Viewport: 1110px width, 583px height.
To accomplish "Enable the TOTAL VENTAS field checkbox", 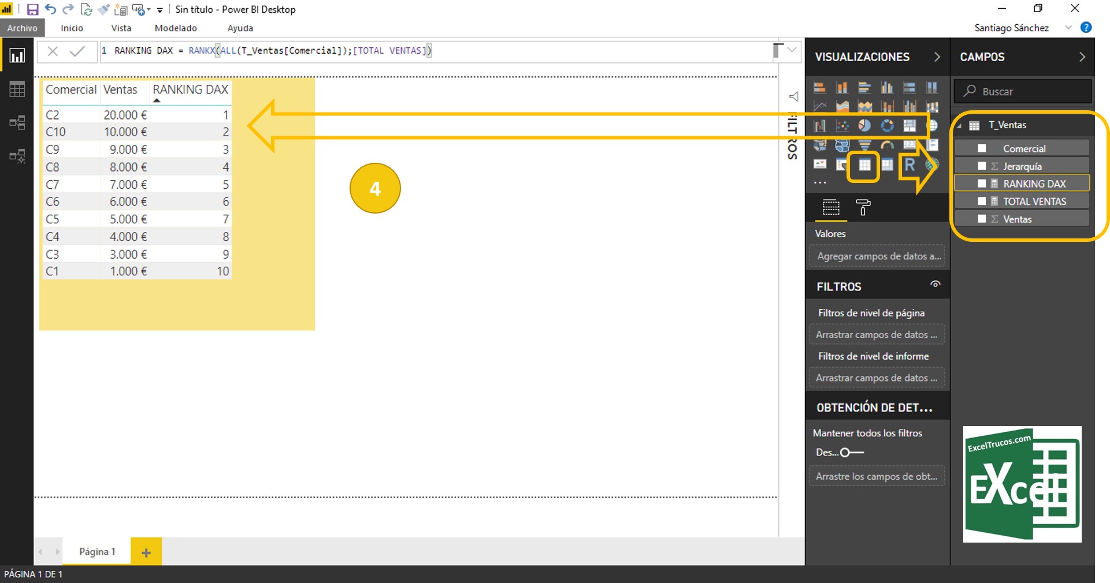I will [x=982, y=201].
